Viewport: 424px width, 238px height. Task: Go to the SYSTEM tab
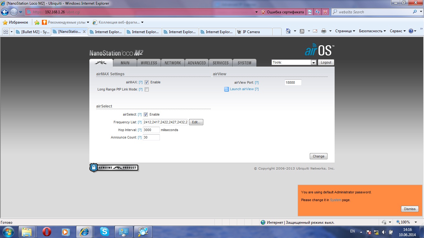point(245,63)
